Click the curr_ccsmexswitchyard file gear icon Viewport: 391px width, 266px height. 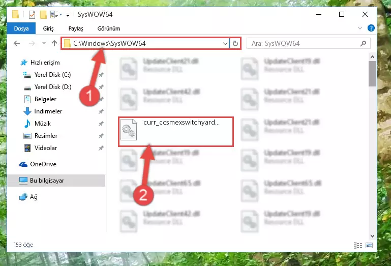pos(129,130)
